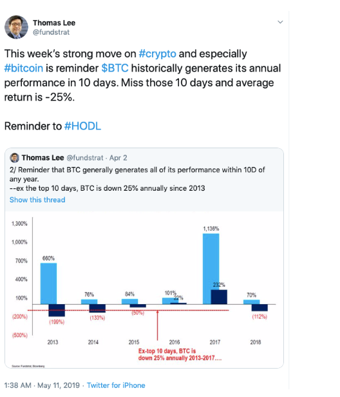Click the 2017 1,136% light blue bar
The height and width of the screenshot is (397, 340).
(x=211, y=269)
